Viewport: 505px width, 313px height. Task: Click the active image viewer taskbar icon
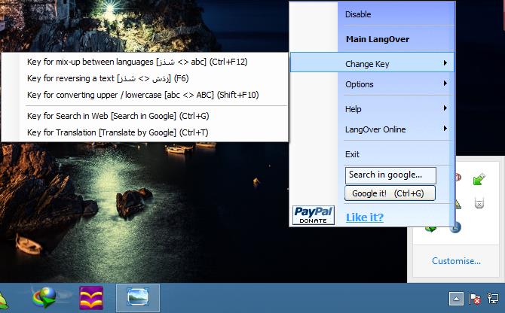[x=138, y=298]
